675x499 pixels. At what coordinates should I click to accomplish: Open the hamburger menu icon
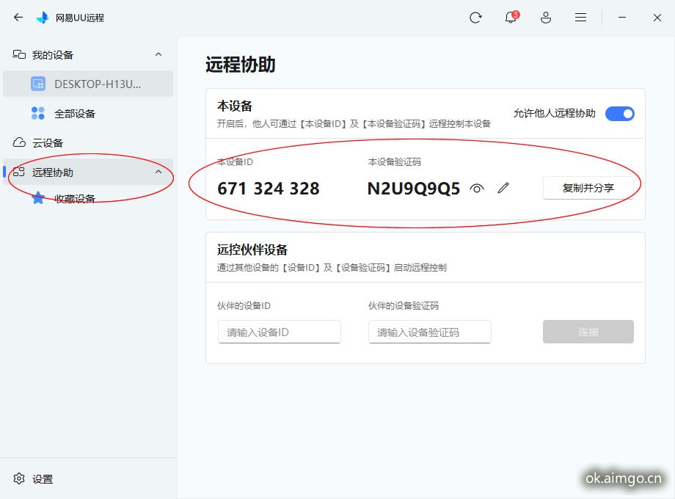coord(580,18)
